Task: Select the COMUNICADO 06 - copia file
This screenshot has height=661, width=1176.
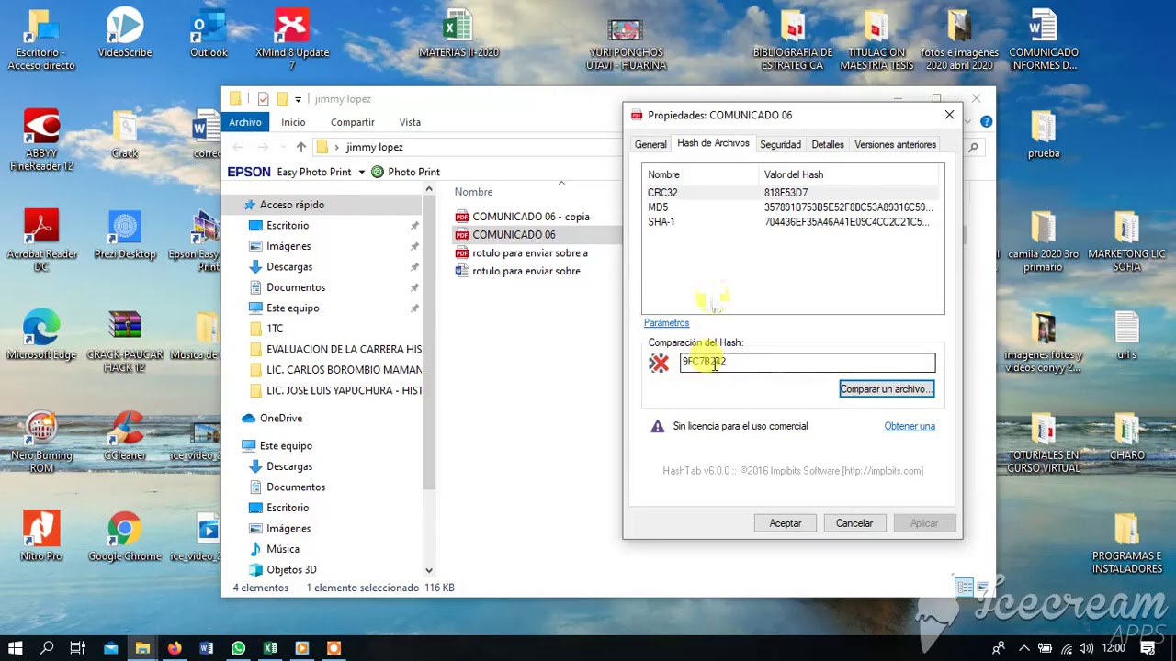Action: (x=523, y=217)
